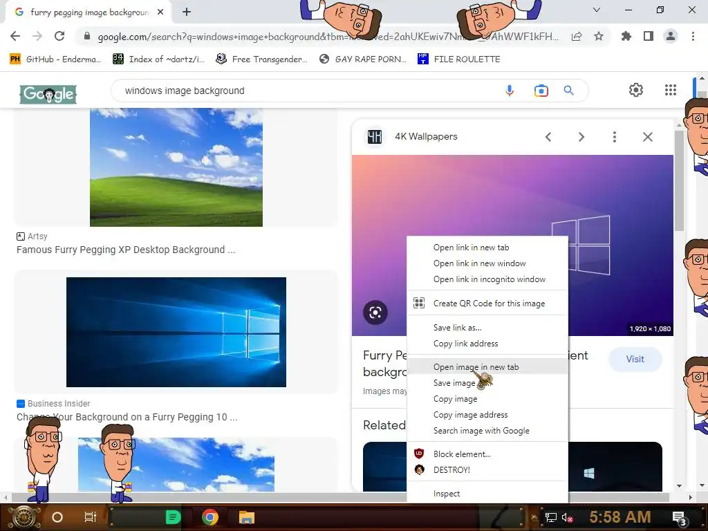Viewport: 708px width, 531px height.
Task: Bookmark this page with the star icon
Action: (599, 36)
